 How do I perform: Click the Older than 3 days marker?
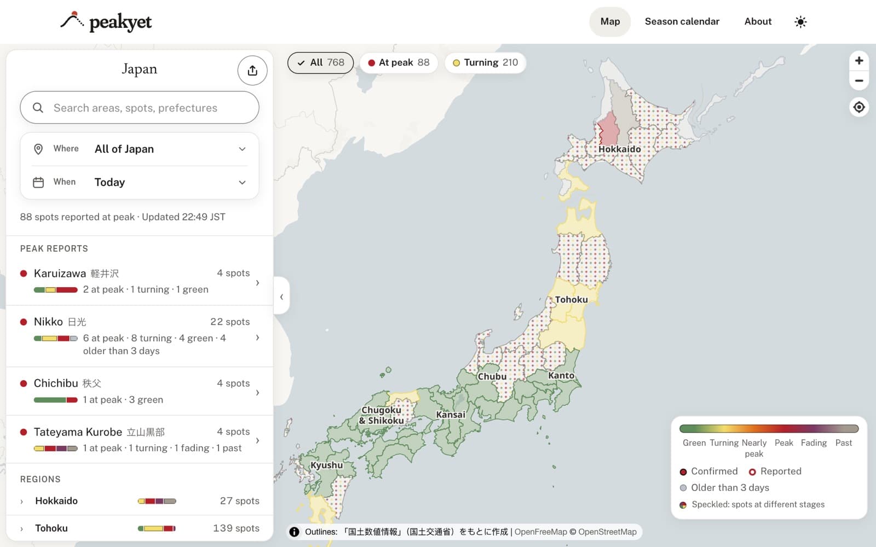pyautogui.click(x=683, y=488)
